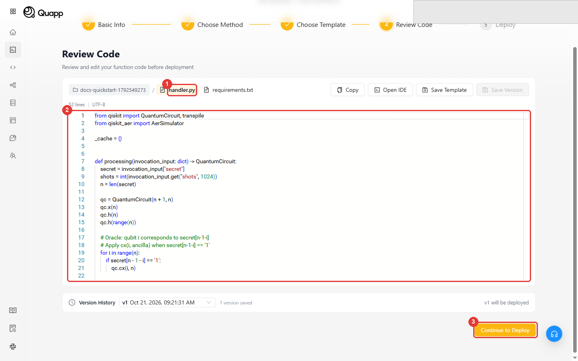This screenshot has height=361, width=578.
Task: Switch to the requirements.txt file tab
Action: pos(228,90)
